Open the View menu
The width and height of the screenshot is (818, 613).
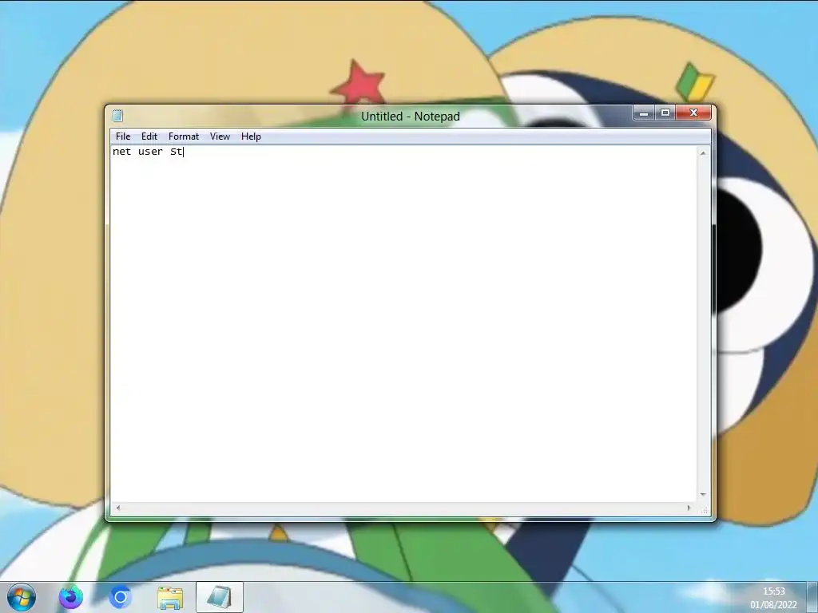(220, 136)
